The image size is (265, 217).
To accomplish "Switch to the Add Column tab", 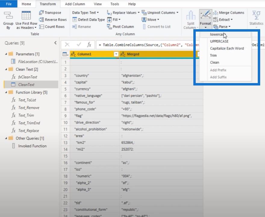I will (75, 4).
